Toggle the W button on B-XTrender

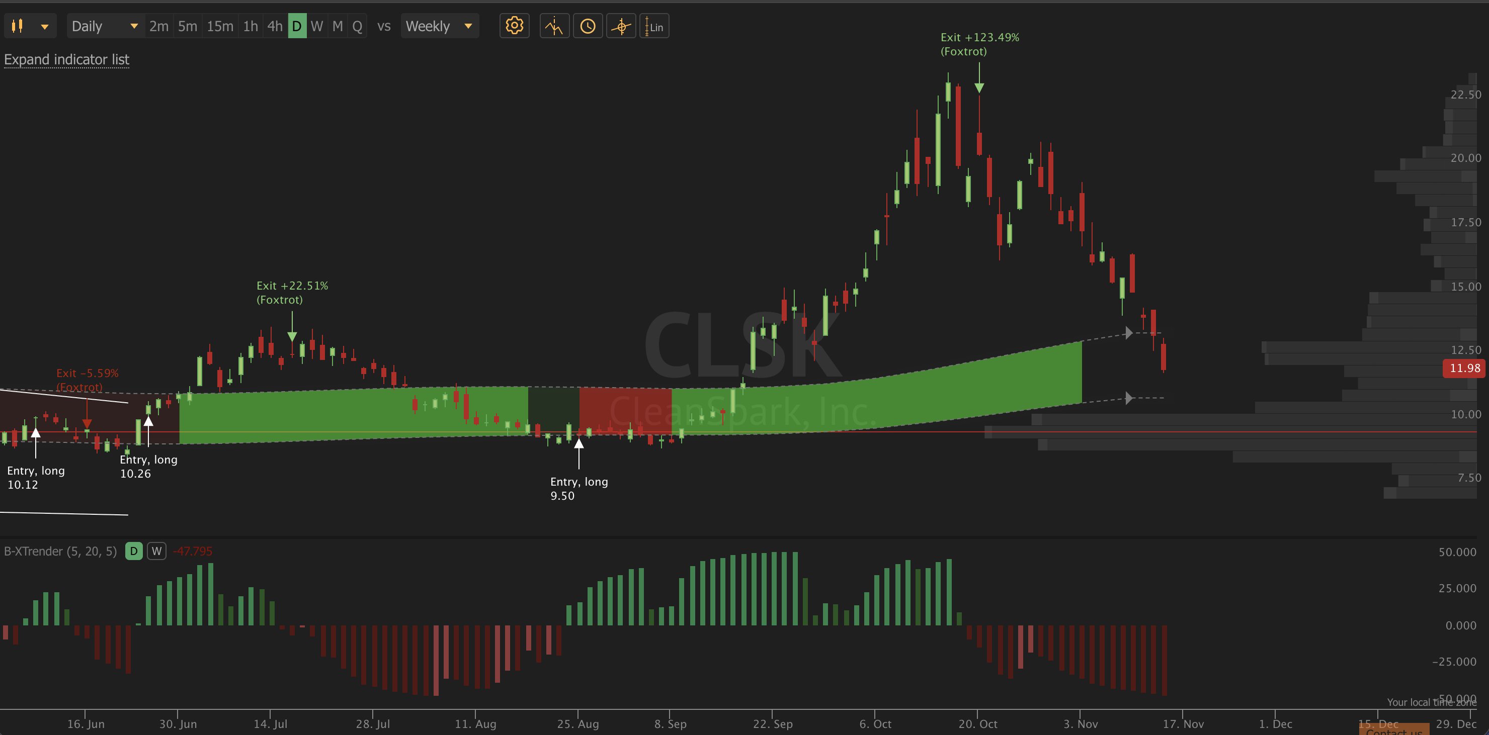[x=156, y=550]
